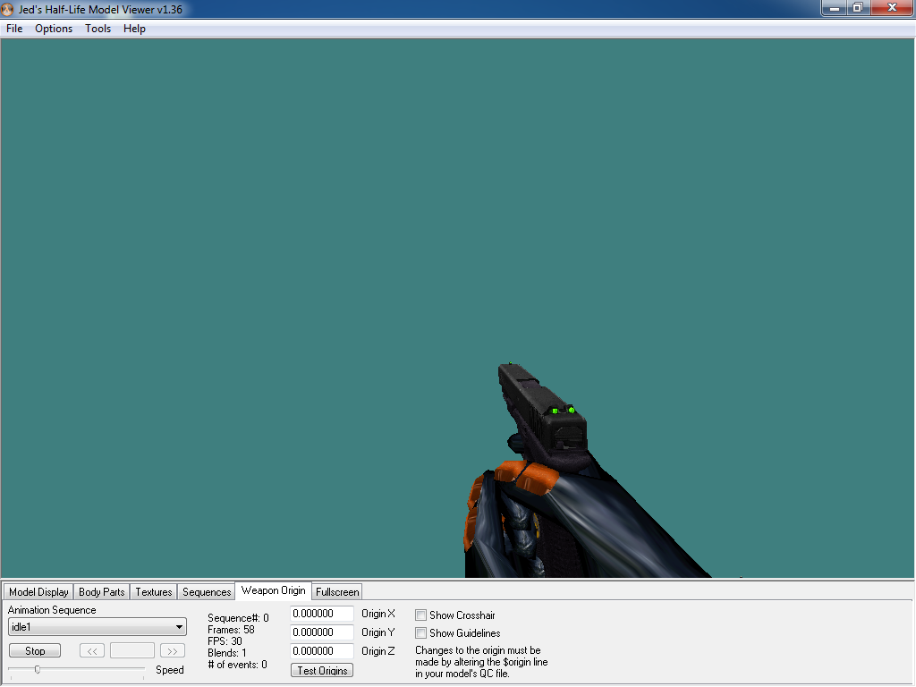Select the Weapon Origin tab
The image size is (916, 687).
click(x=274, y=590)
